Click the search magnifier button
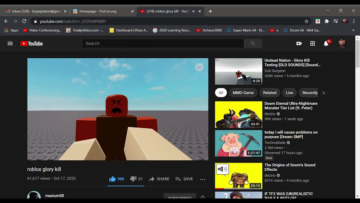Image resolution: width=360 pixels, height=203 pixels. 253,43
